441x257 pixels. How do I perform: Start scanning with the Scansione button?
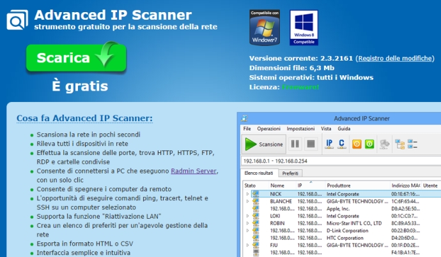pos(264,144)
